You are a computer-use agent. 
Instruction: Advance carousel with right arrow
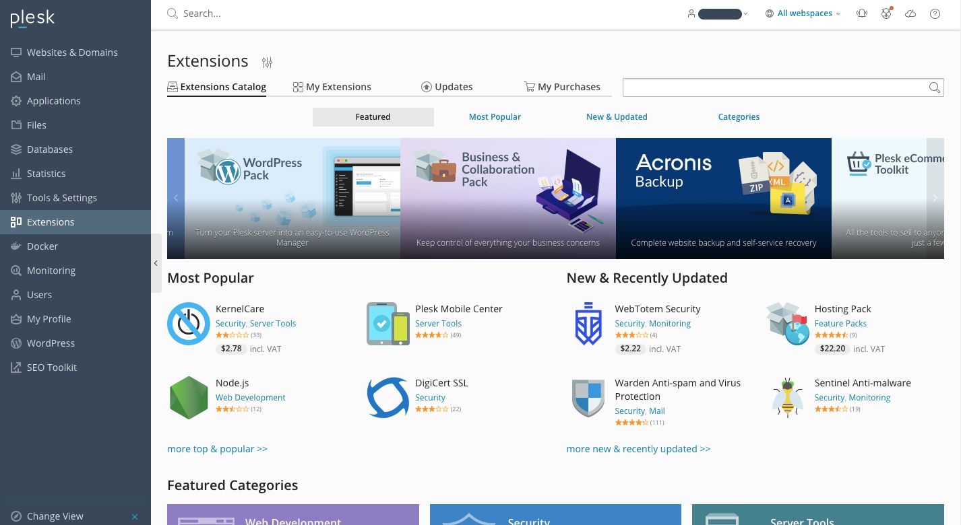click(x=935, y=198)
